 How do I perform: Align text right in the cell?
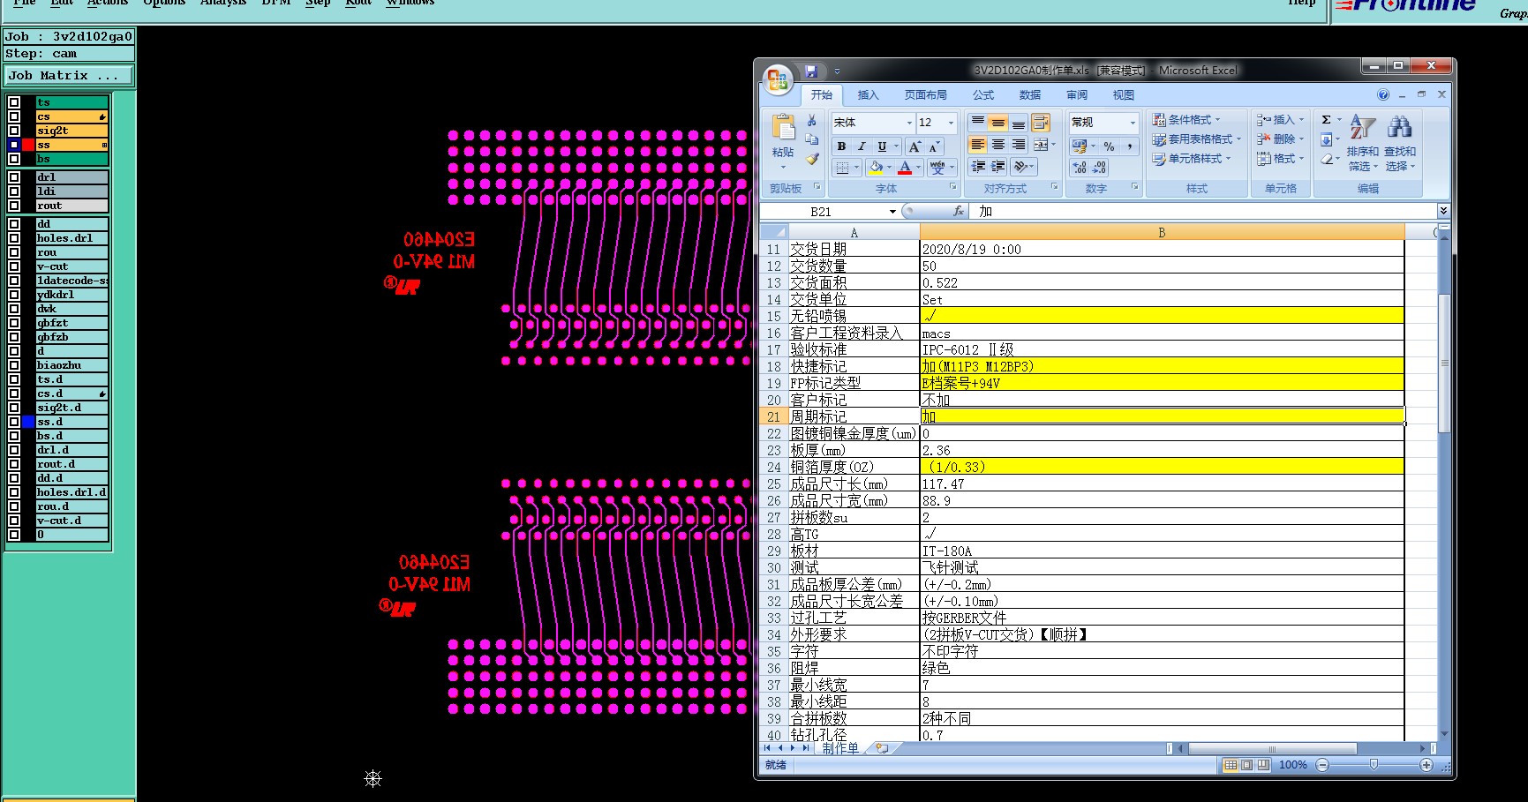point(1018,145)
